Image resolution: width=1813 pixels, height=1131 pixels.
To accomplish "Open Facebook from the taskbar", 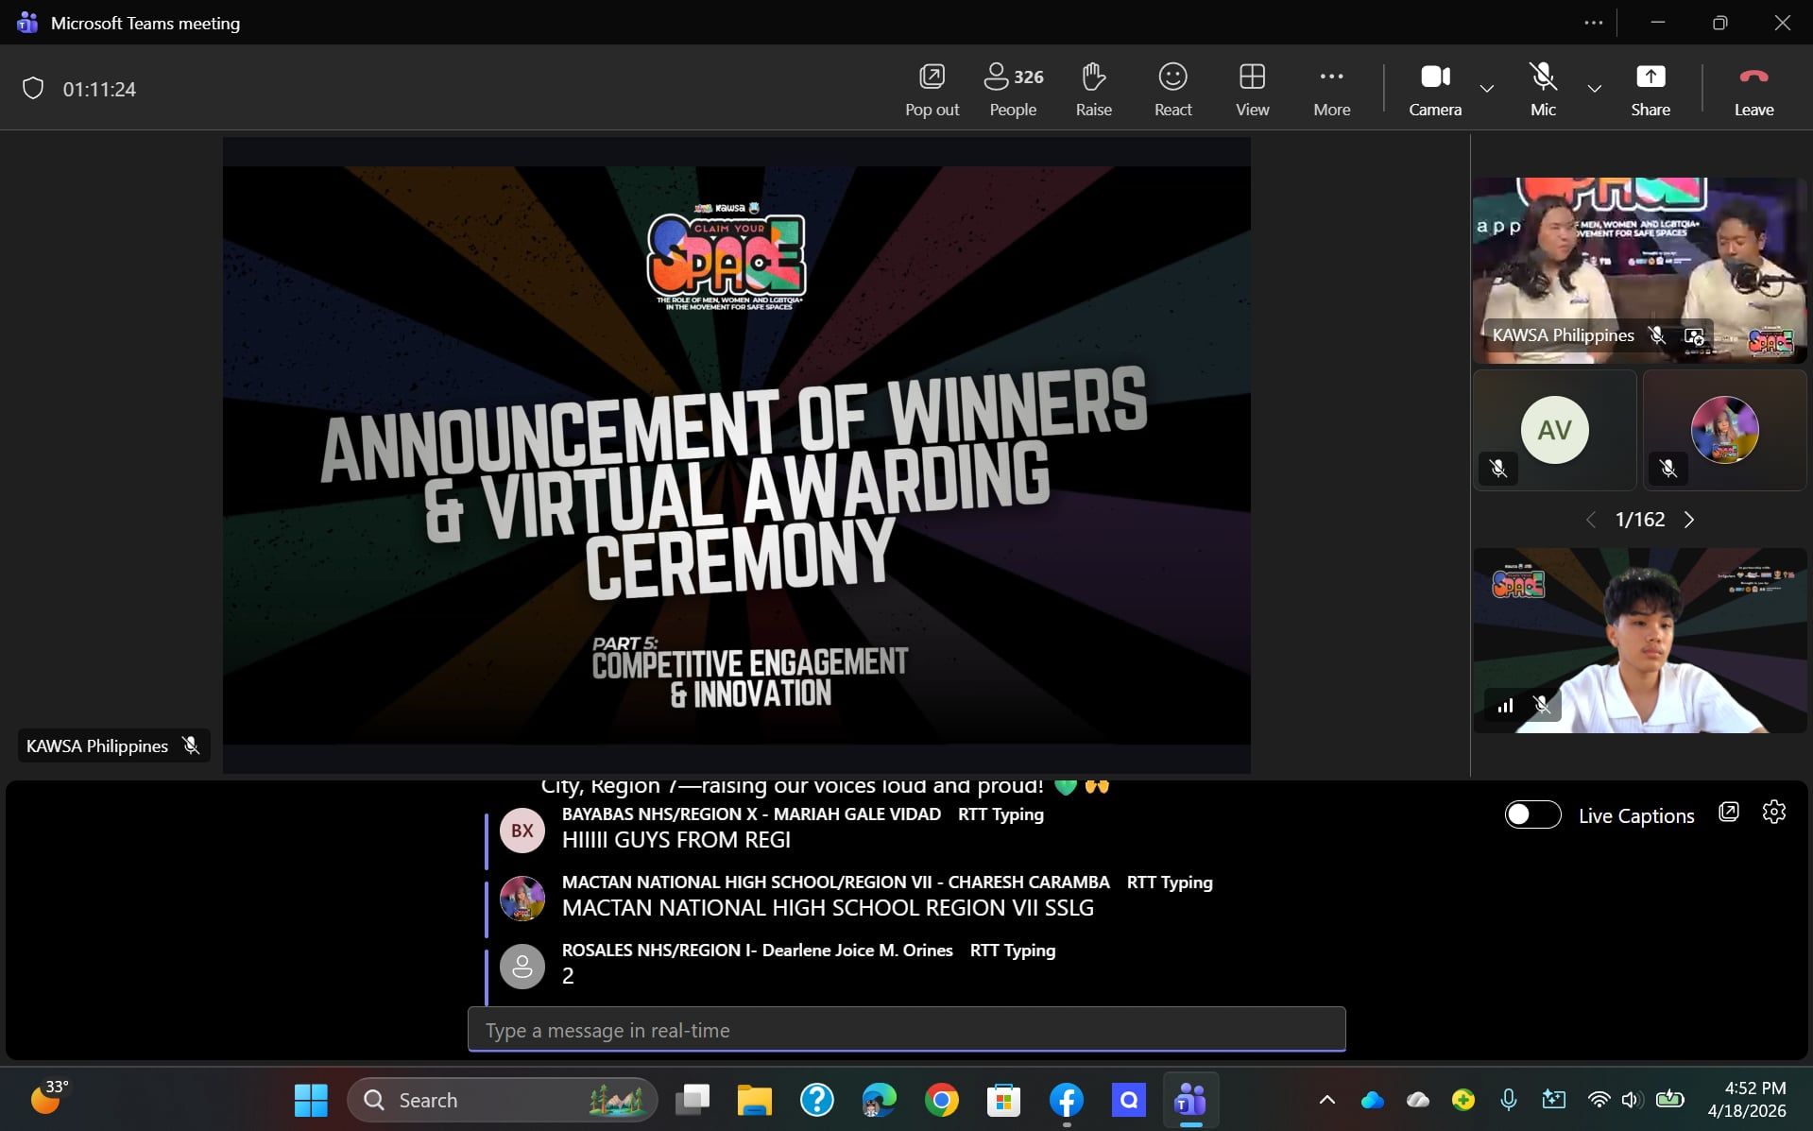I will (x=1066, y=1100).
